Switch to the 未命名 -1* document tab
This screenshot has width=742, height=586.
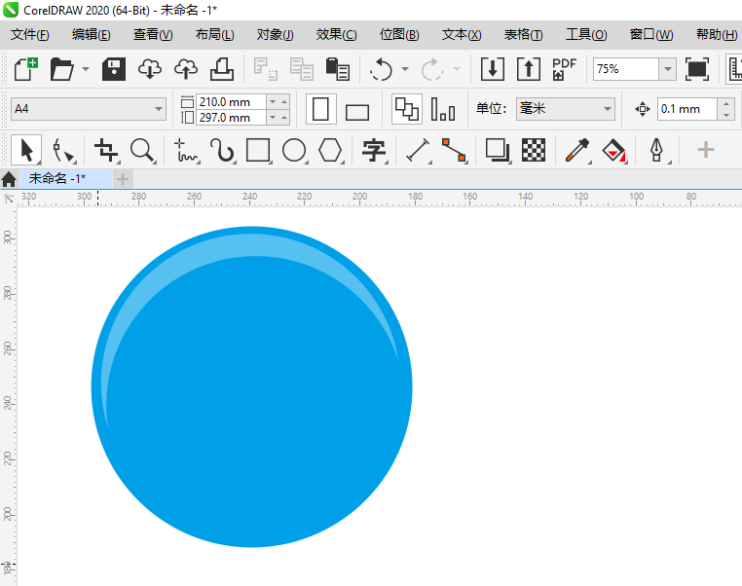click(x=57, y=178)
